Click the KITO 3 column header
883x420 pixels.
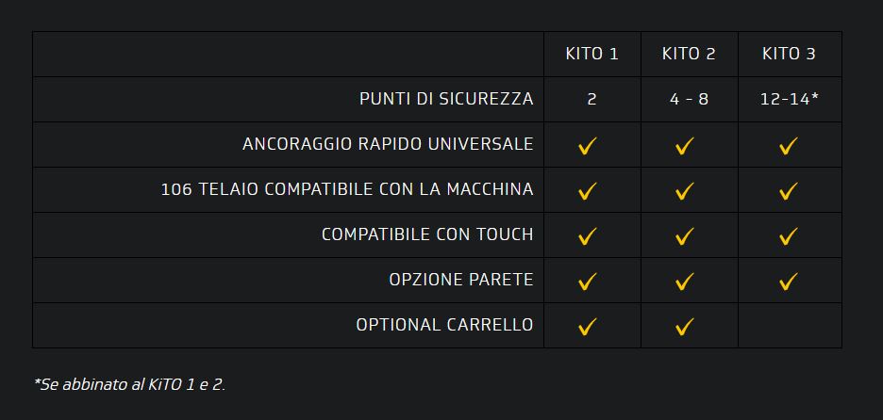pyautogui.click(x=789, y=54)
